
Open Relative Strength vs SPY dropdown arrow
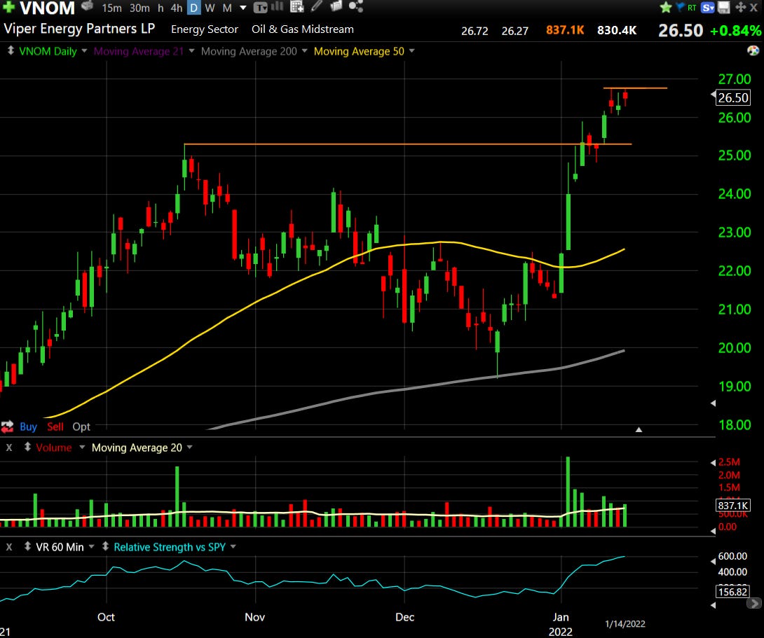pyautogui.click(x=233, y=547)
